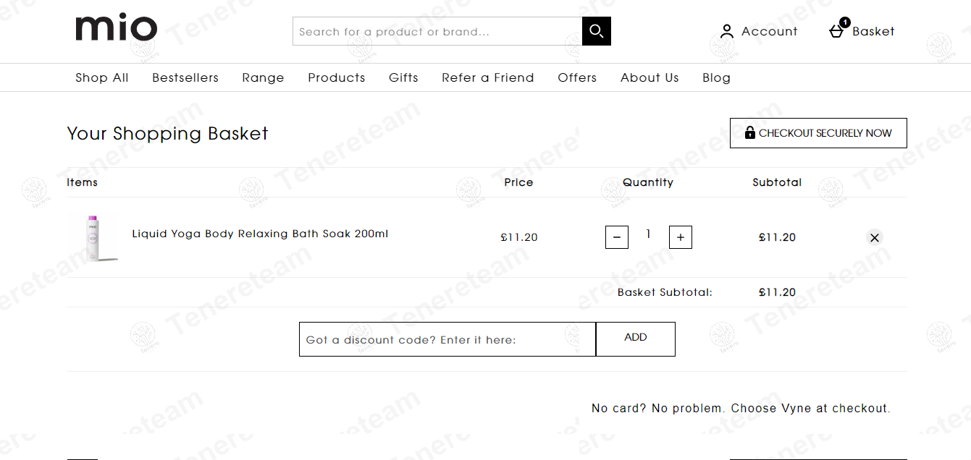971x460 pixels.
Task: Click the padlock Checkout Securely Now button
Action: click(818, 133)
